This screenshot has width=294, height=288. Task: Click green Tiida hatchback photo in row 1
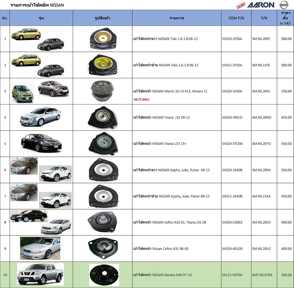(x=26, y=34)
